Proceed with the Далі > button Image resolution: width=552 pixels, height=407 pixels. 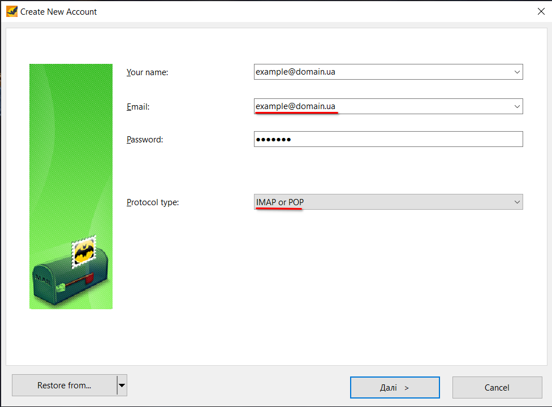coord(395,388)
